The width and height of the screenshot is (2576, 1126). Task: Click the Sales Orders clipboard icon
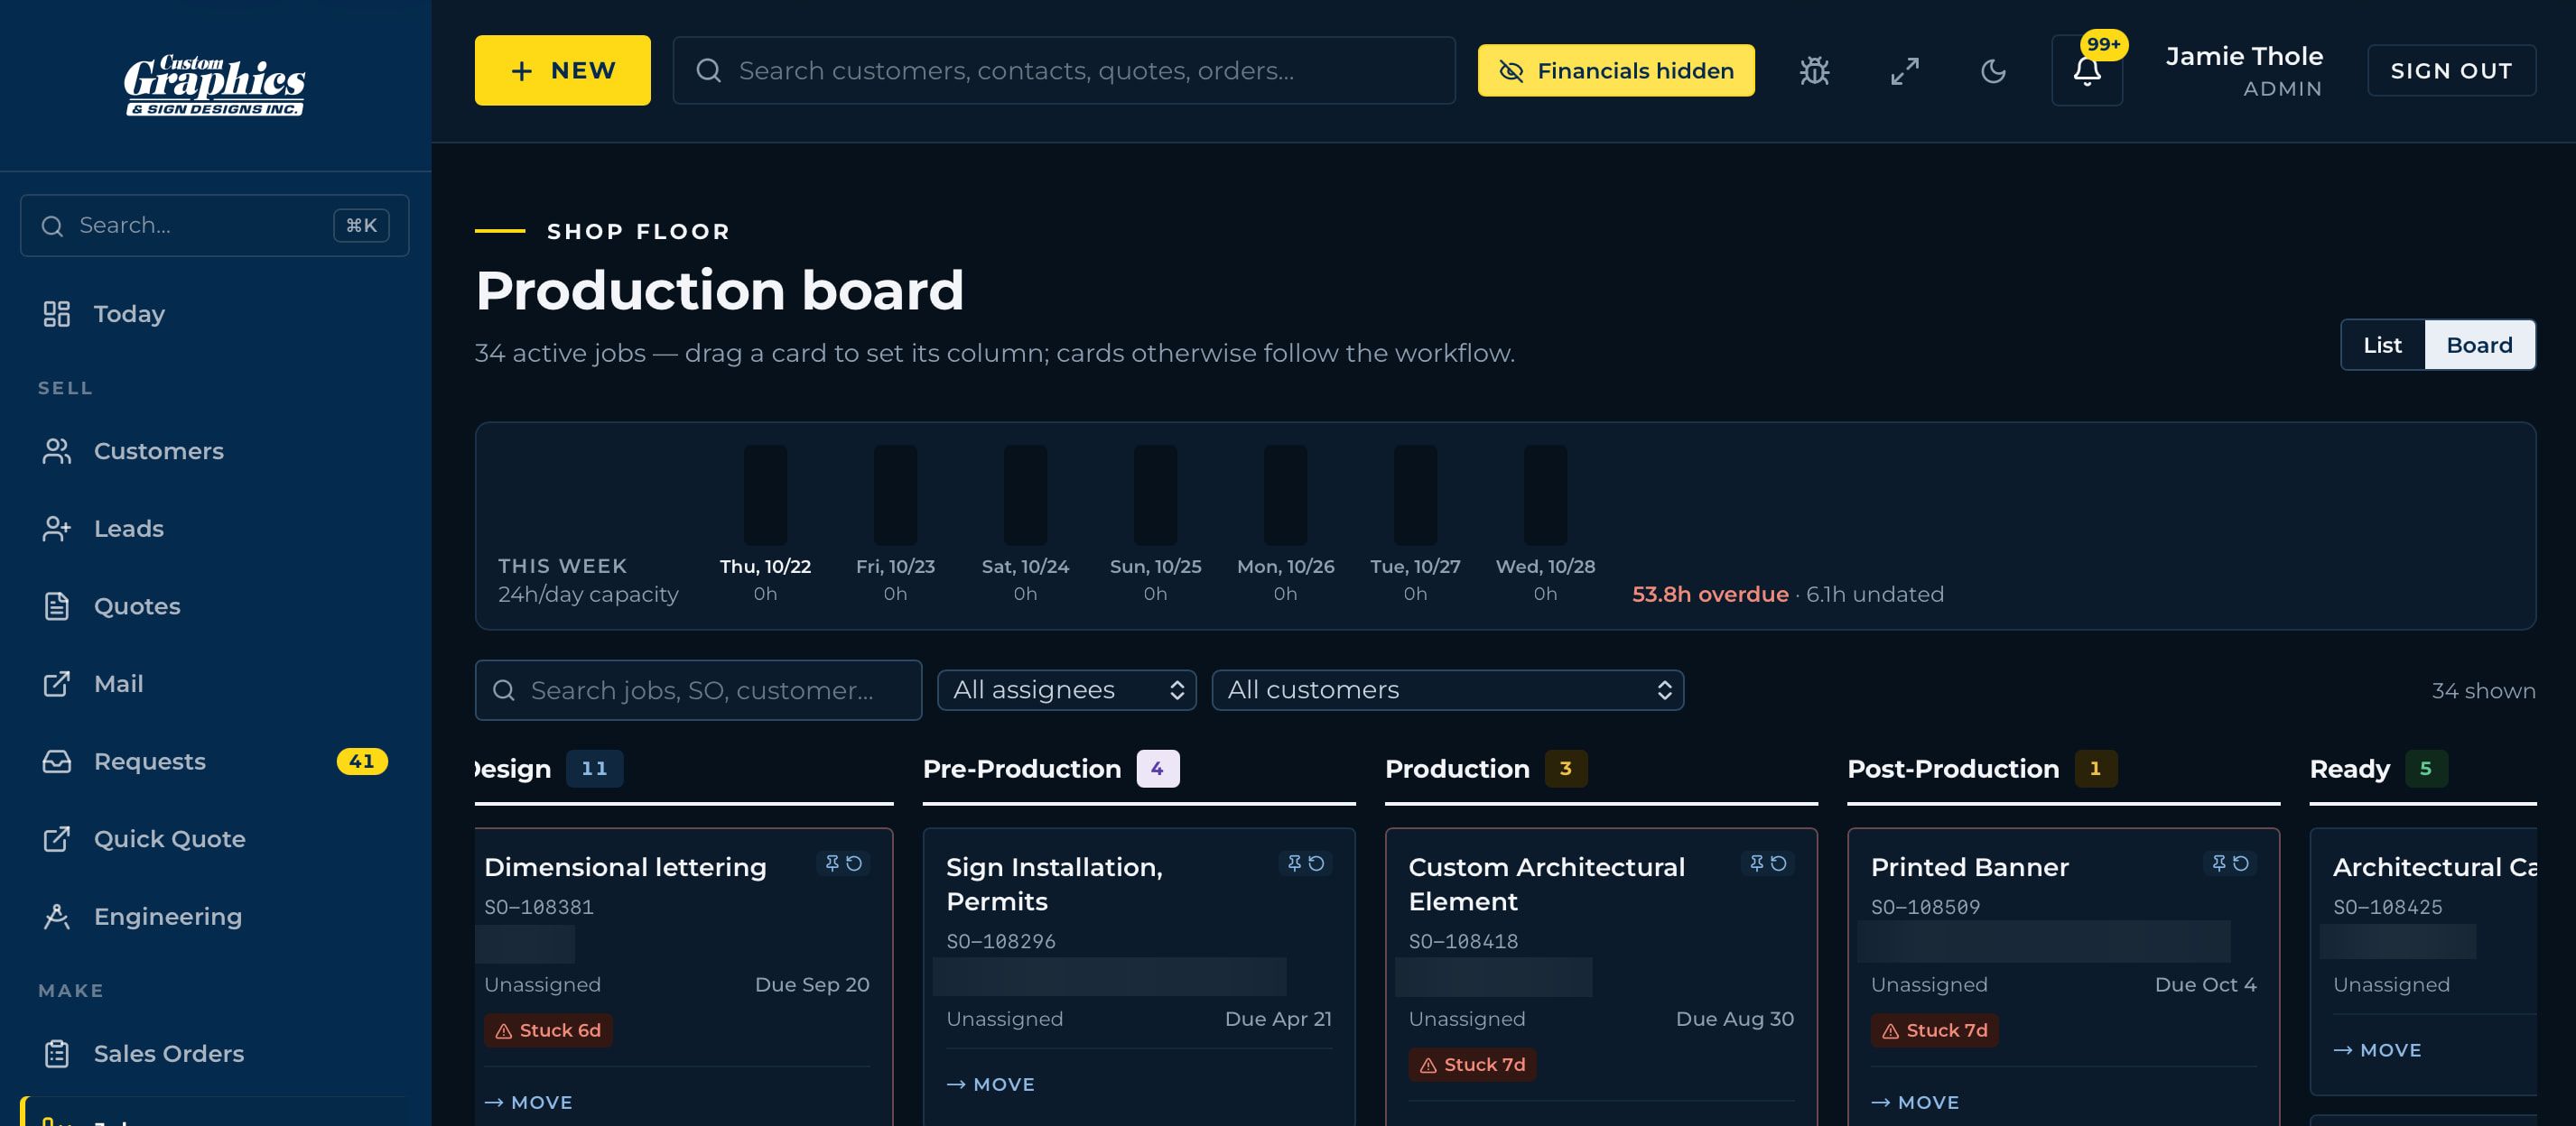coord(57,1054)
